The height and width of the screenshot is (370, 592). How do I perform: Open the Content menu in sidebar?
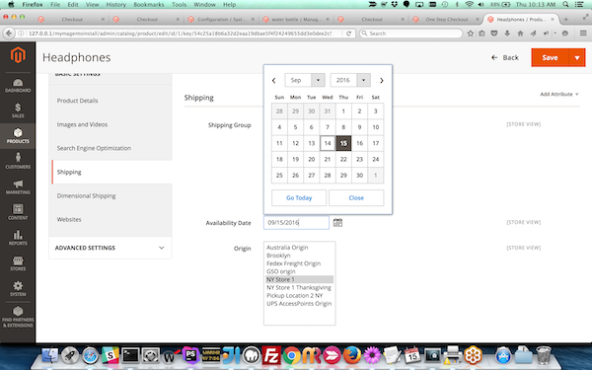pyautogui.click(x=18, y=212)
